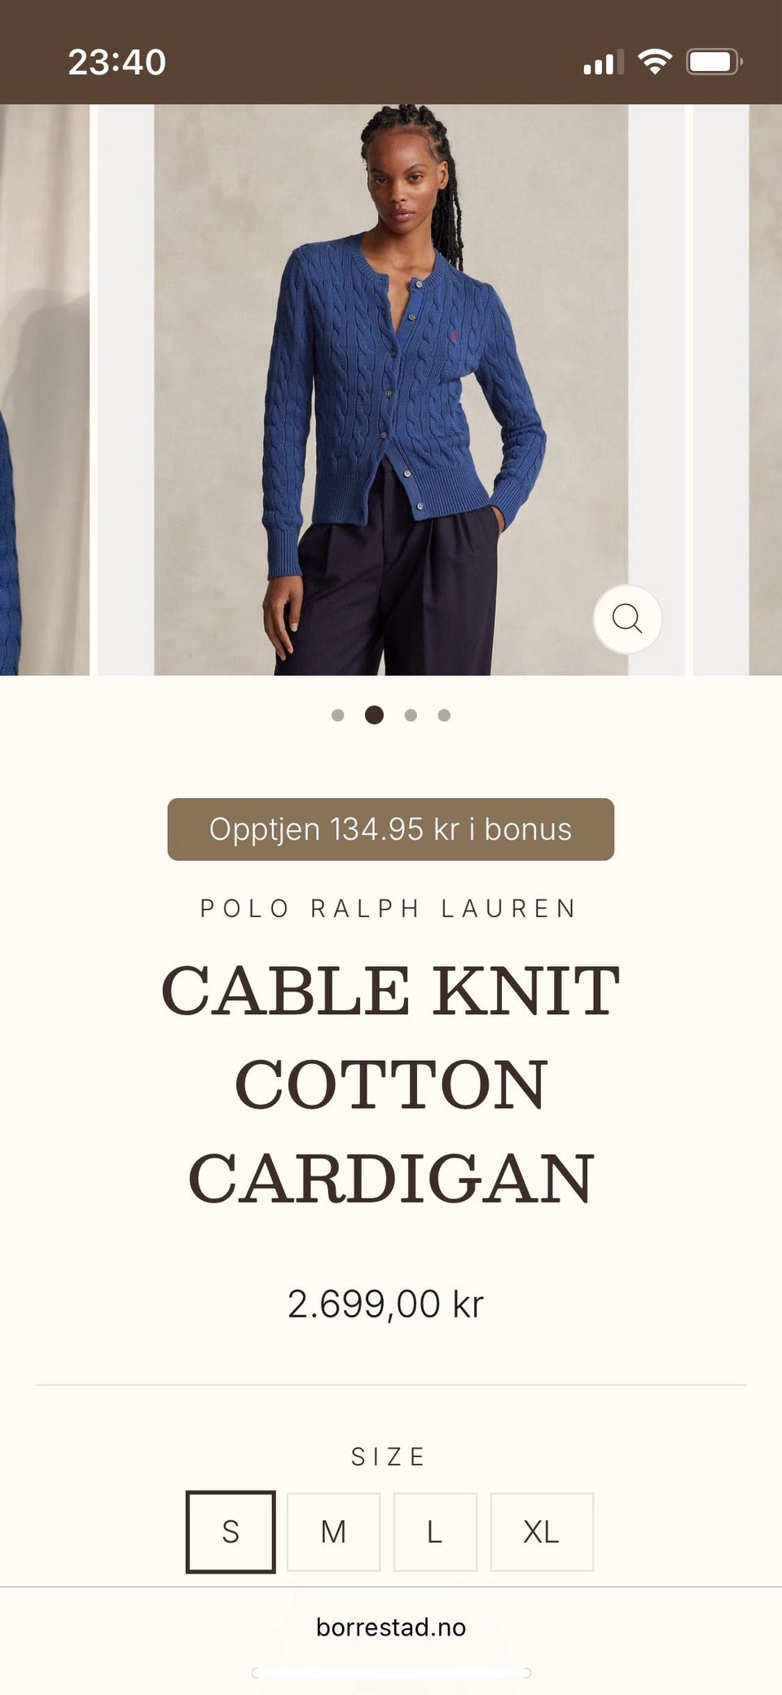Tap the cellular signal bars icon
782x1695 pixels.
pos(604,62)
